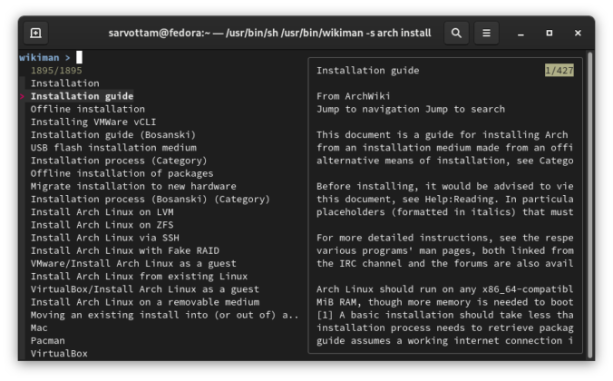Maximize the terminal window
This screenshot has height=381, width=613.
(549, 34)
